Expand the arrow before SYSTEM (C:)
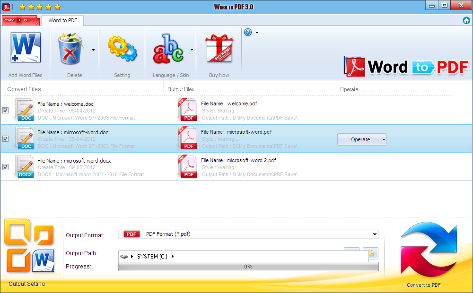473x293 pixels. [132, 257]
